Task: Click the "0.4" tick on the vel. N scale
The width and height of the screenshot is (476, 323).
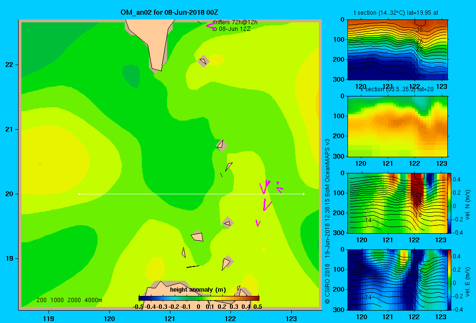Action: click(x=456, y=180)
